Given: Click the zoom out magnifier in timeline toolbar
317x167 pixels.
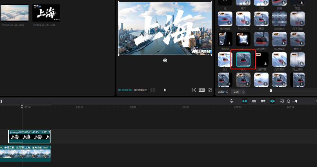Looking at the screenshot, I should (x=288, y=101).
